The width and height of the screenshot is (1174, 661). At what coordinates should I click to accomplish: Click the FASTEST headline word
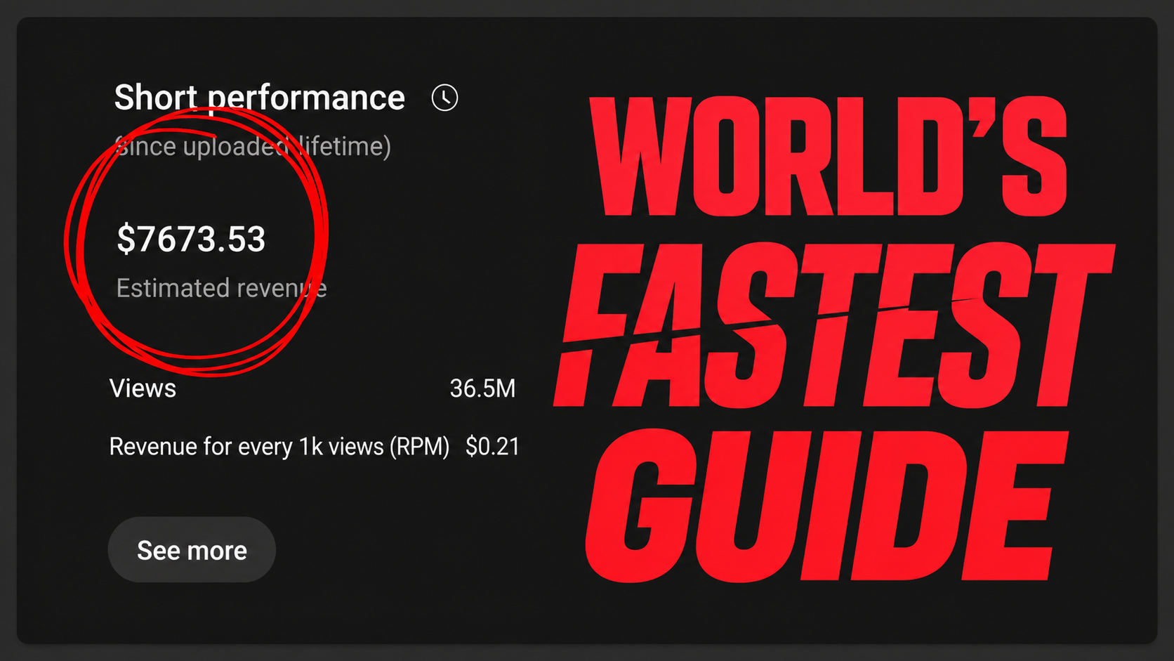tap(833, 325)
